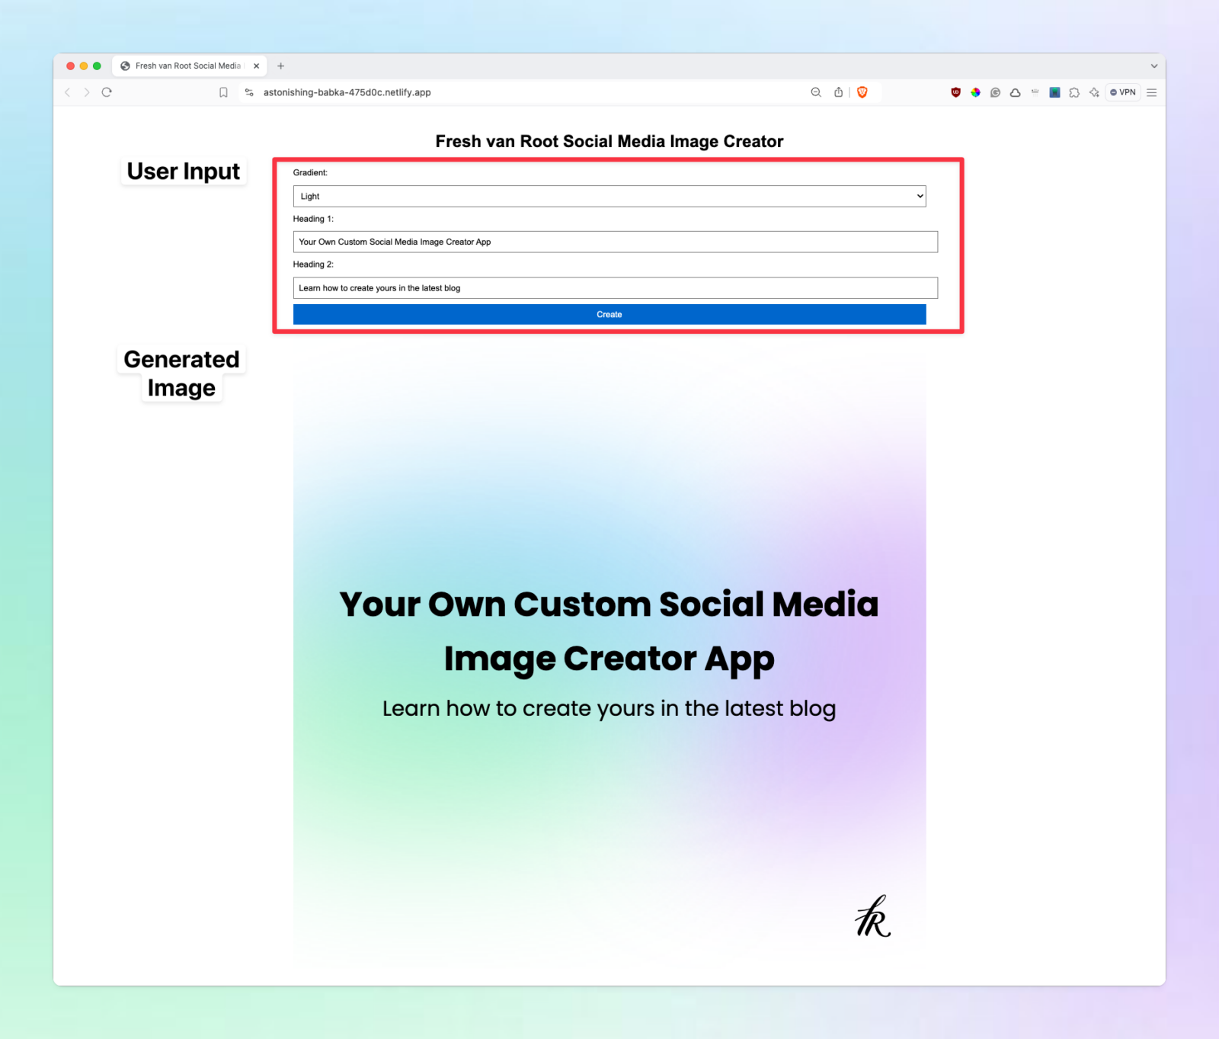The image size is (1219, 1039).
Task: Open the Brave VPN button
Action: 1123,92
